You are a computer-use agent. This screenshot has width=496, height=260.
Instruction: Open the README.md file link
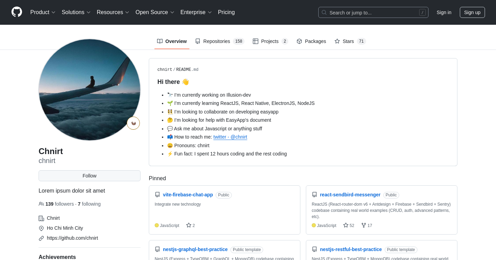click(187, 70)
